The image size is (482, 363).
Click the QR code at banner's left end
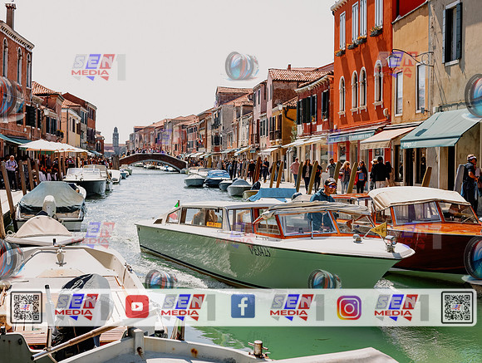[x=26, y=307]
